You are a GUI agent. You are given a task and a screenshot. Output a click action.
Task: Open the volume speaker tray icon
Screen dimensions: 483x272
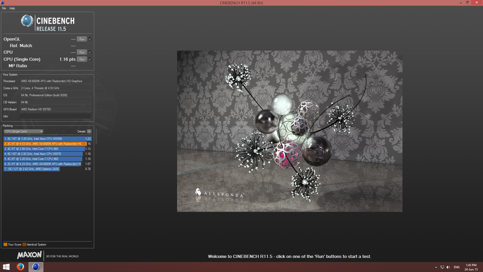[448, 267]
